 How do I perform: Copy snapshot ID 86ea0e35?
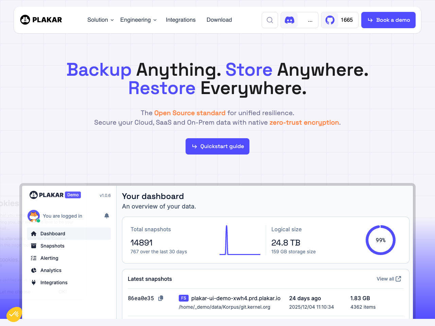tap(161, 298)
